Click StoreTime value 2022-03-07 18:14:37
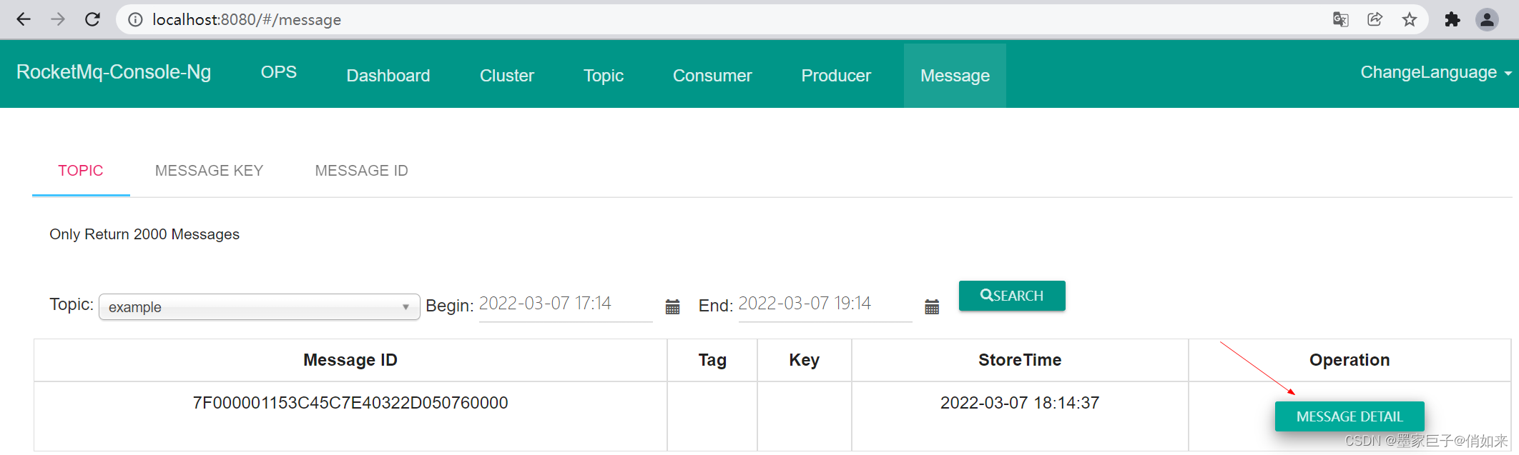The height and width of the screenshot is (455, 1519). (1020, 403)
